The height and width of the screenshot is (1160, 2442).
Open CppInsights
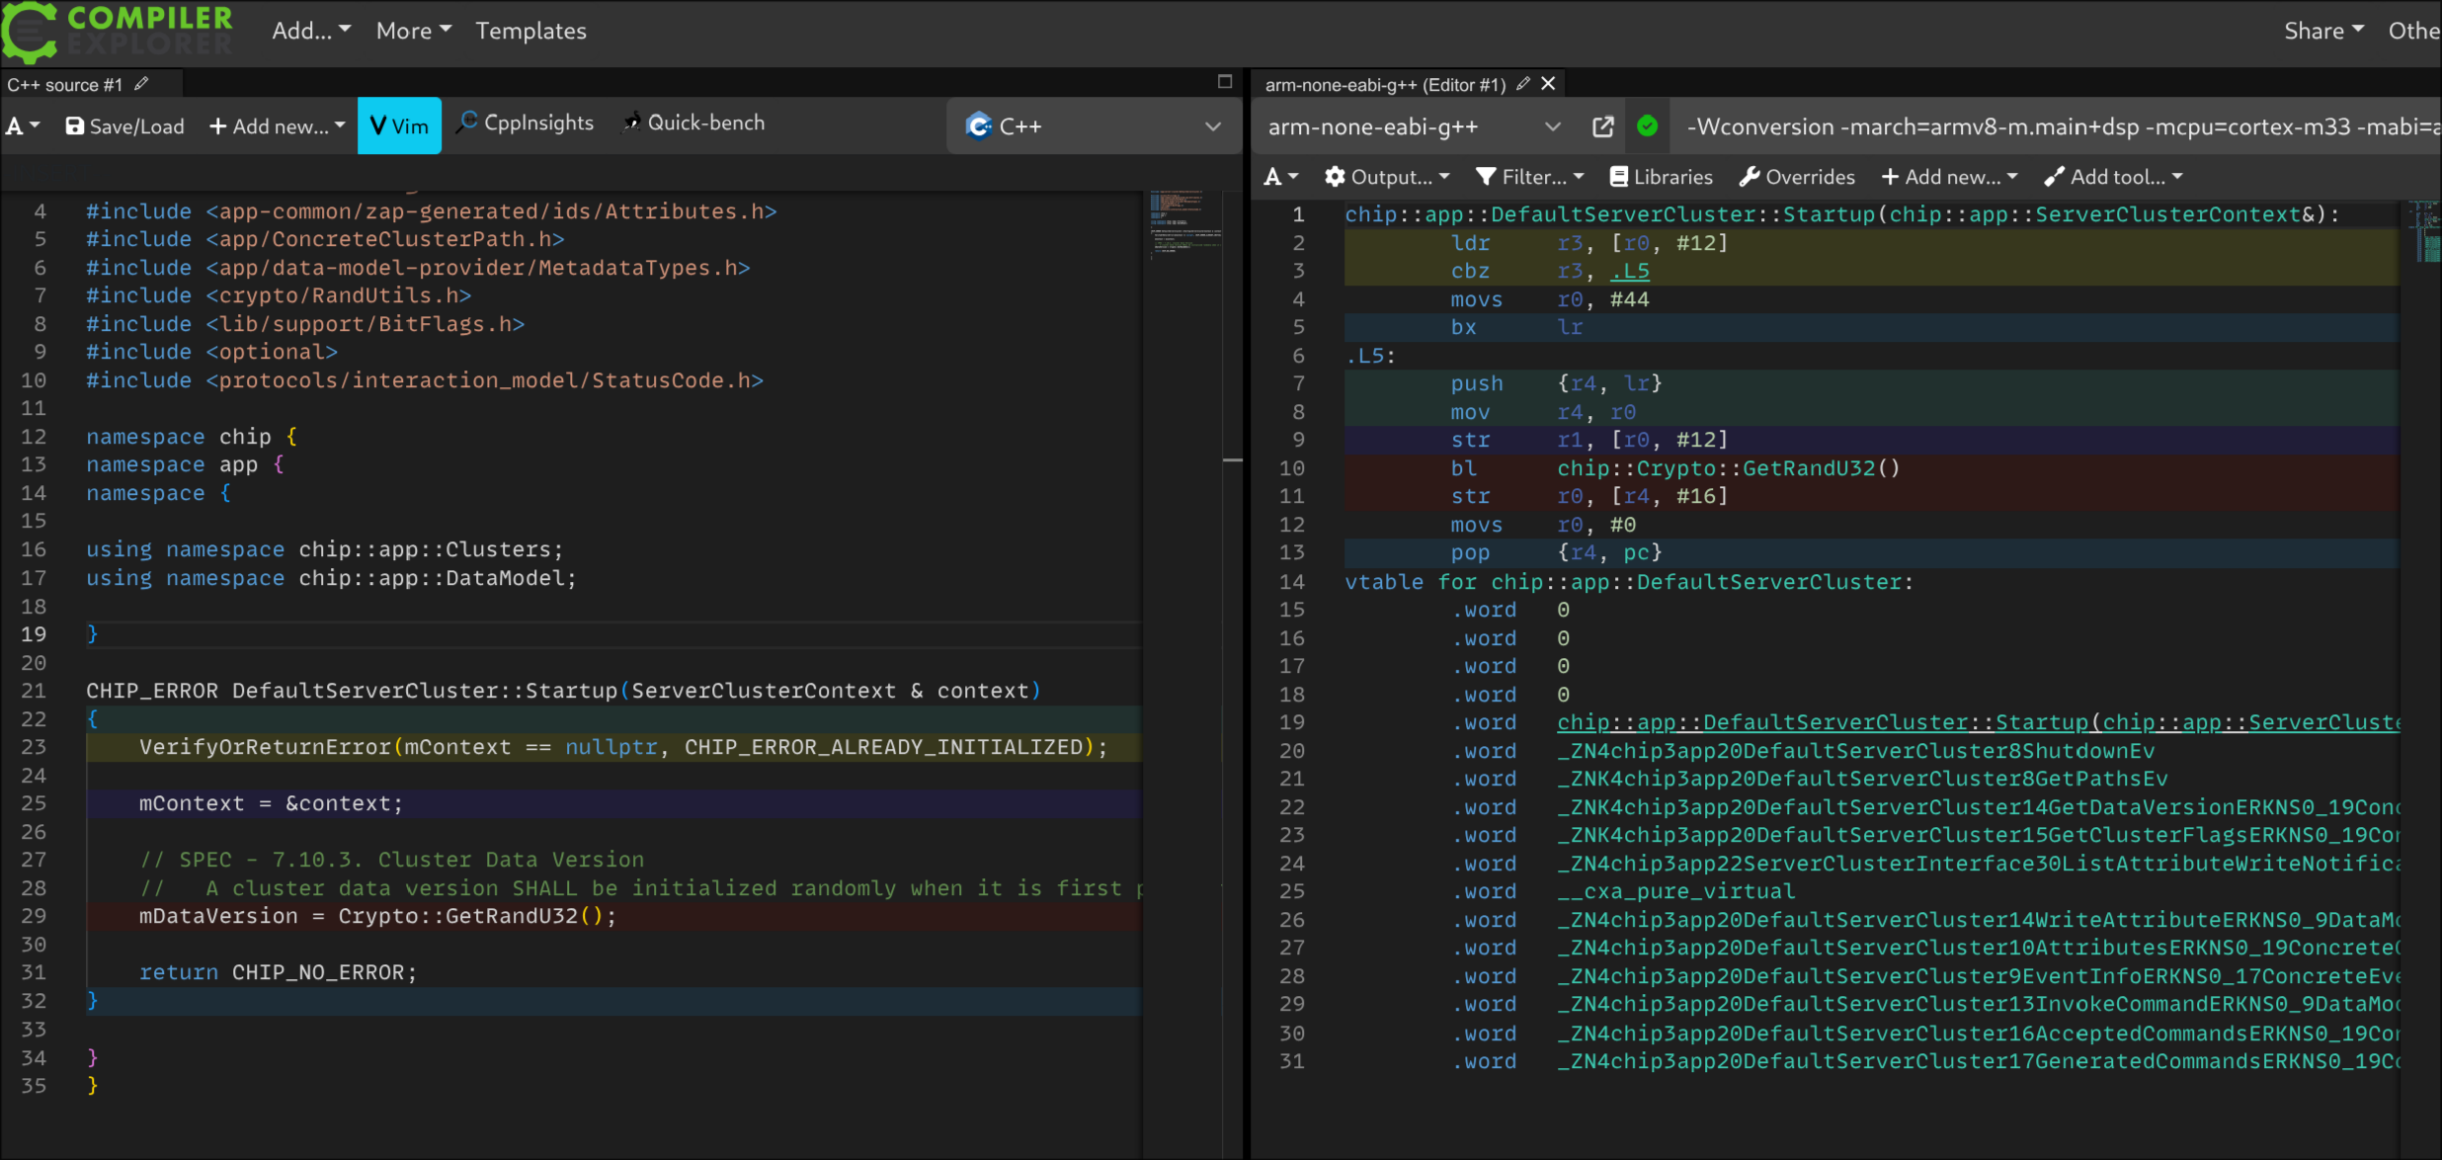[x=526, y=123]
